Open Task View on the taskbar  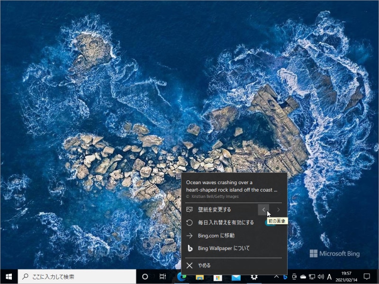tap(162, 276)
